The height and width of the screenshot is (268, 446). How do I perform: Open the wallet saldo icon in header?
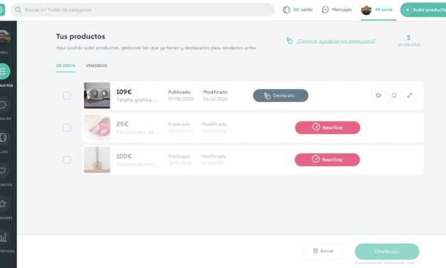tap(287, 10)
